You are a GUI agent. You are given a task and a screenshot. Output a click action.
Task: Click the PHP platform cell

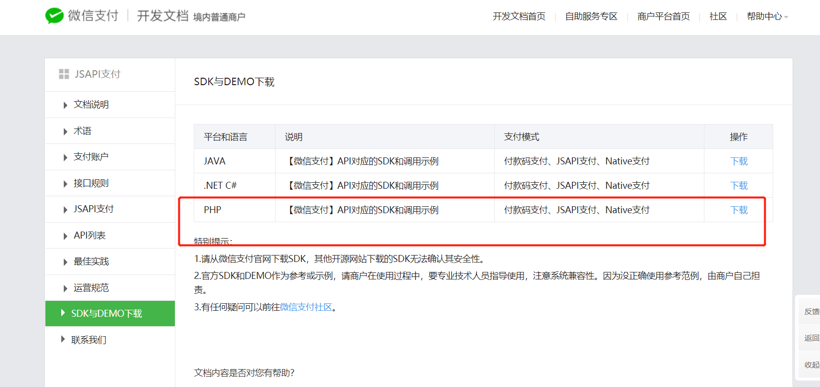235,210
